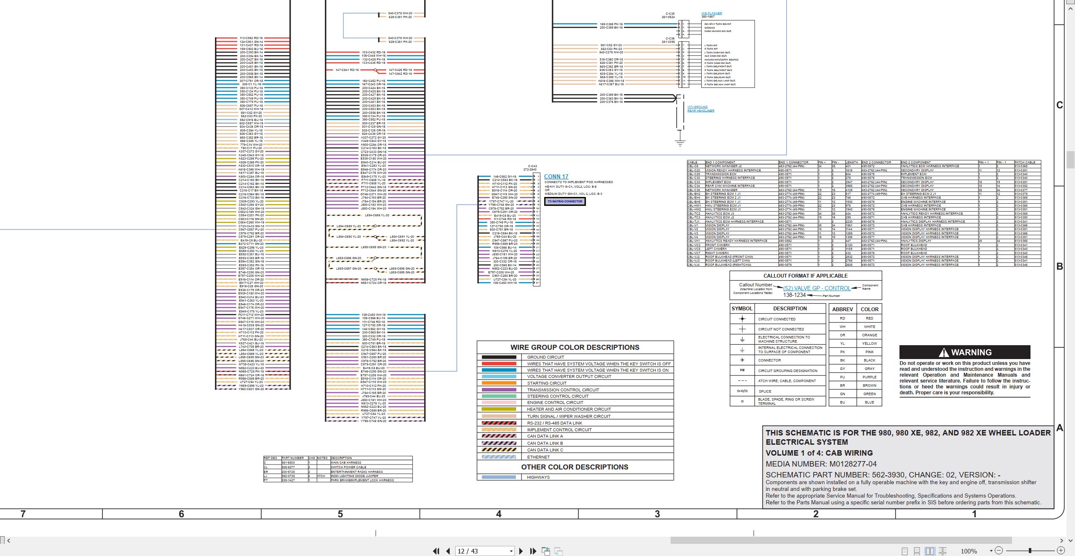Image resolution: width=1075 pixels, height=556 pixels.
Task: Click ENGINE CONTROL CIRCUIT pink swatch
Action: click(499, 402)
